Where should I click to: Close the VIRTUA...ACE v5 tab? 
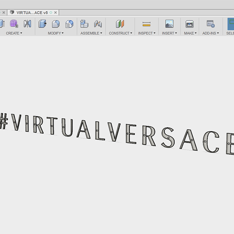coord(55,12)
